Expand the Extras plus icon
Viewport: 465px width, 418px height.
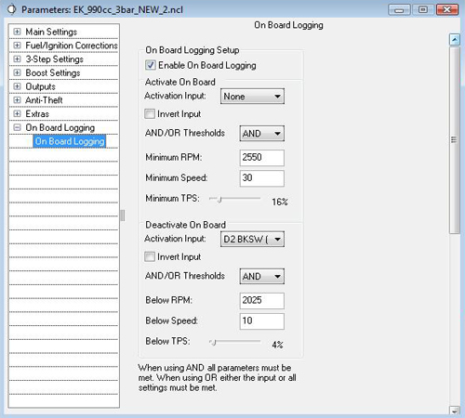[x=18, y=113]
